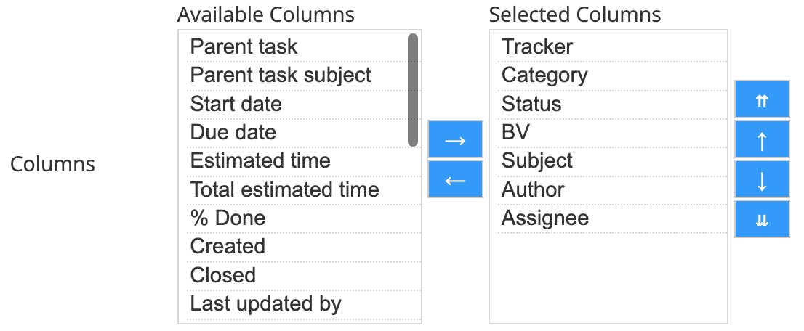The image size is (804, 331).
Task: Select Last updated by option
Action: pos(265,304)
